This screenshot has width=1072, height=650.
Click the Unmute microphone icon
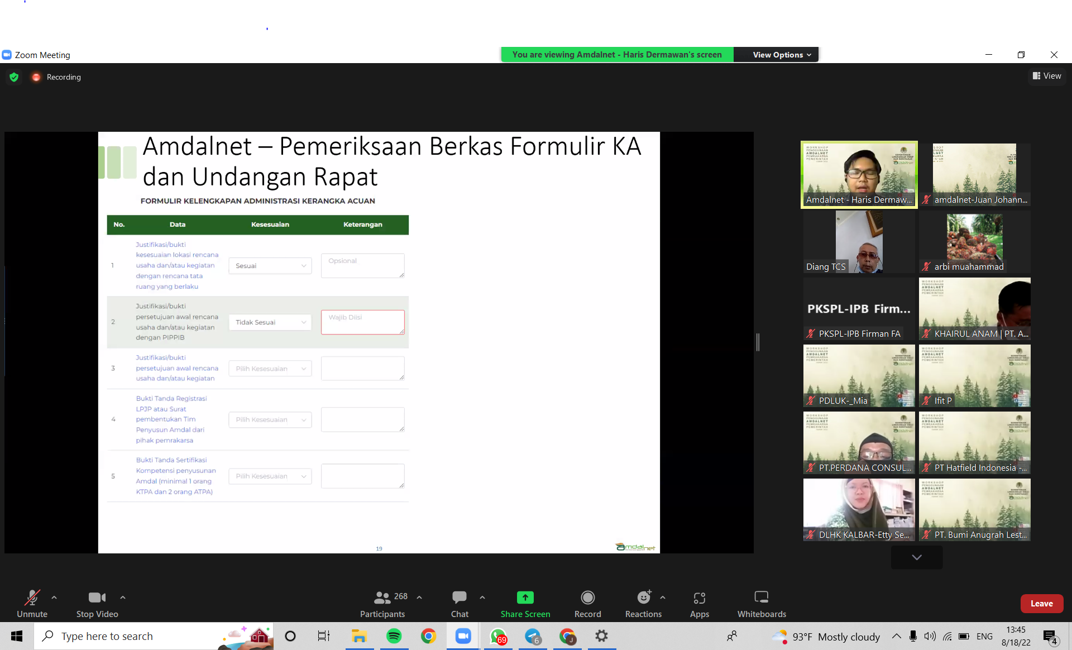pyautogui.click(x=32, y=598)
